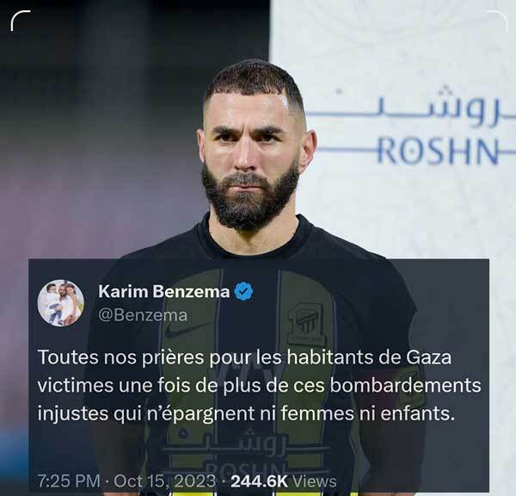Click the club crest on the jersey
The image size is (516, 496).
[x=306, y=324]
